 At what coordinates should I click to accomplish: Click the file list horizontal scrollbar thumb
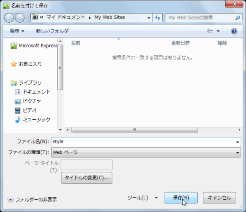pos(135,130)
